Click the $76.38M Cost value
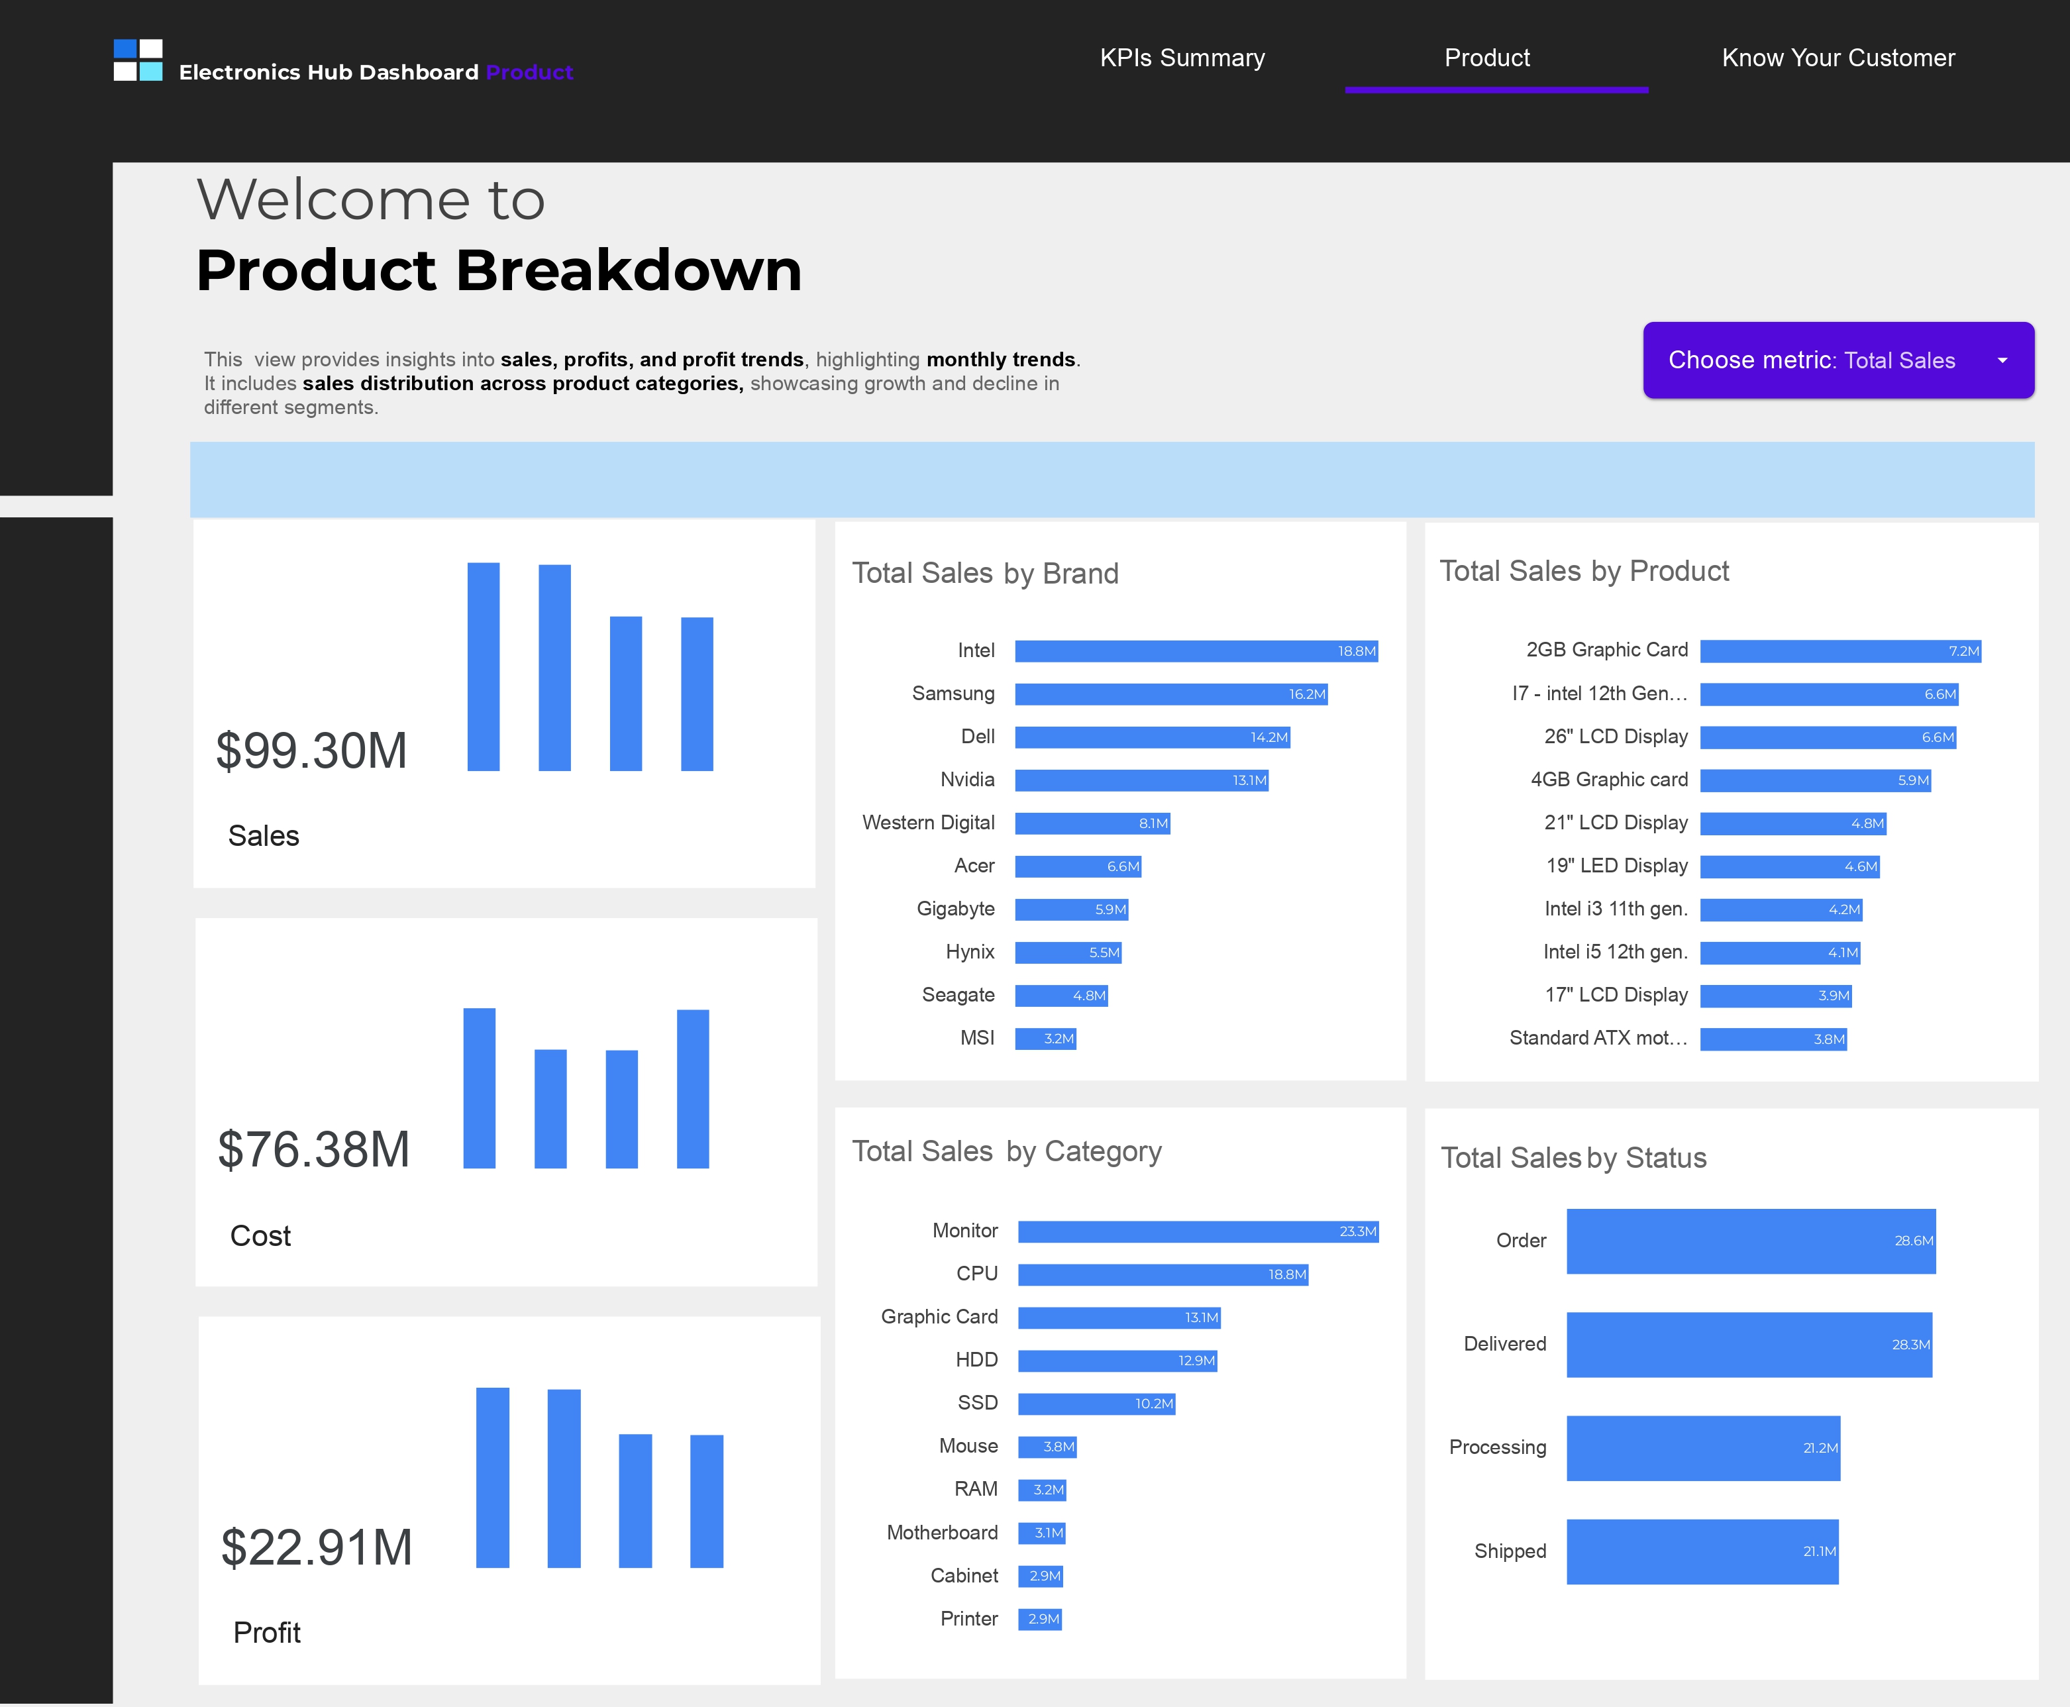Image resolution: width=2070 pixels, height=1707 pixels. coord(313,1149)
